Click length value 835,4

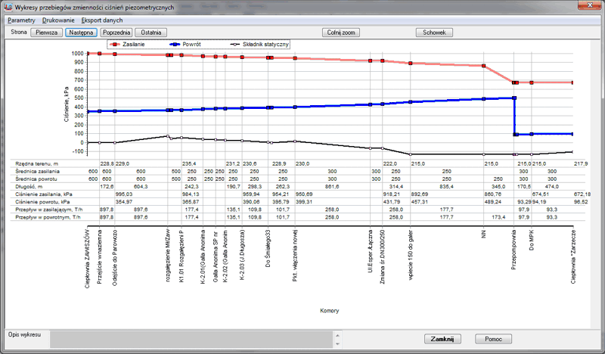446,187
